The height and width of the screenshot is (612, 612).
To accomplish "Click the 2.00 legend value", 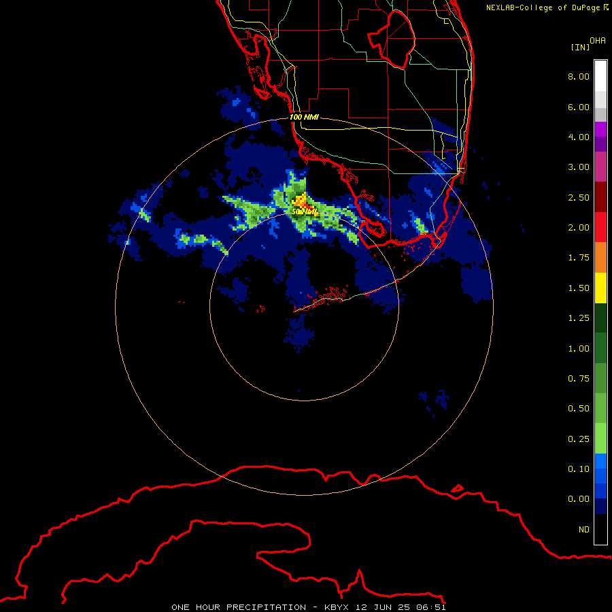I will 579,228.
